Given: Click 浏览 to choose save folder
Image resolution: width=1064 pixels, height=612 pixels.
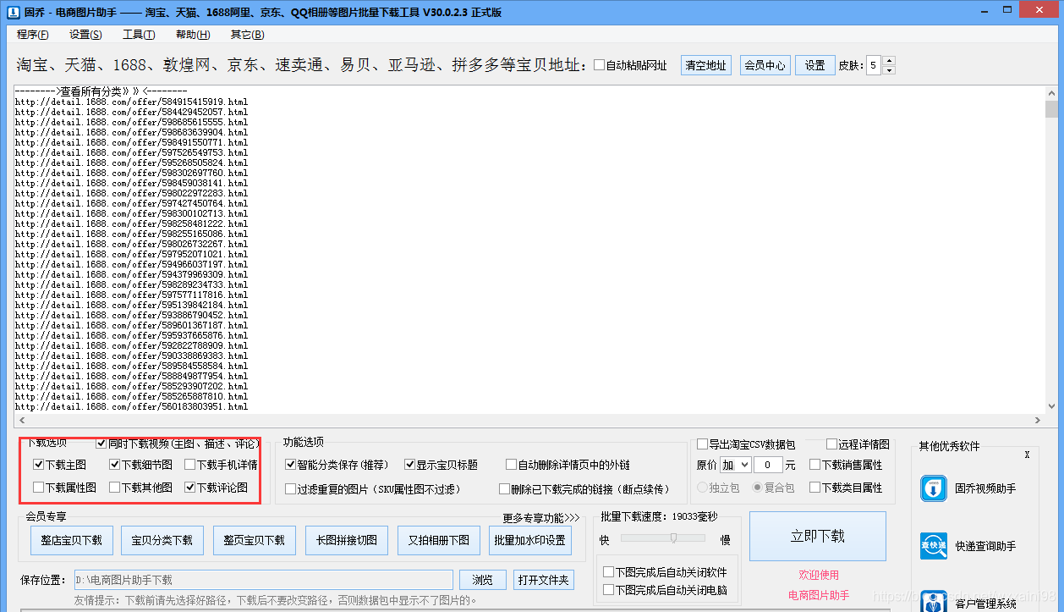Looking at the screenshot, I should click(483, 580).
